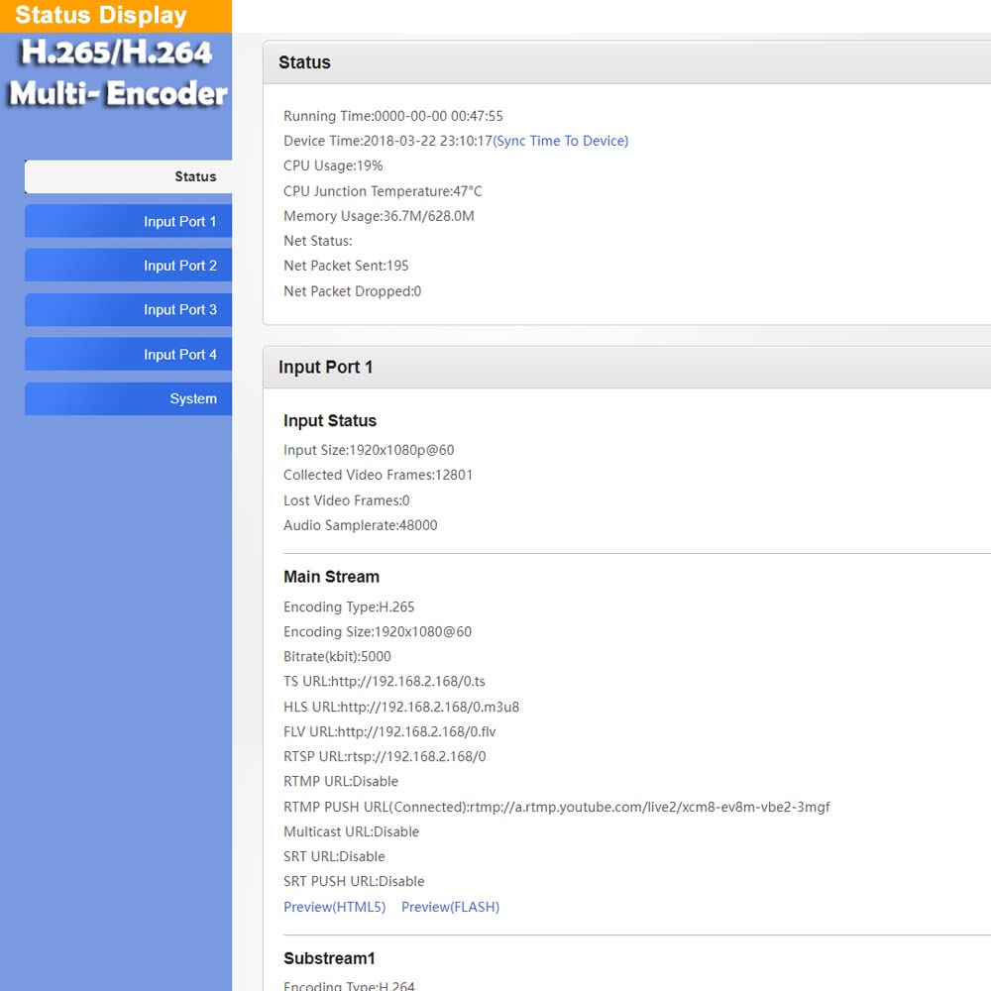Click the orange Status Display banner
The image size is (991, 991).
coord(116,16)
